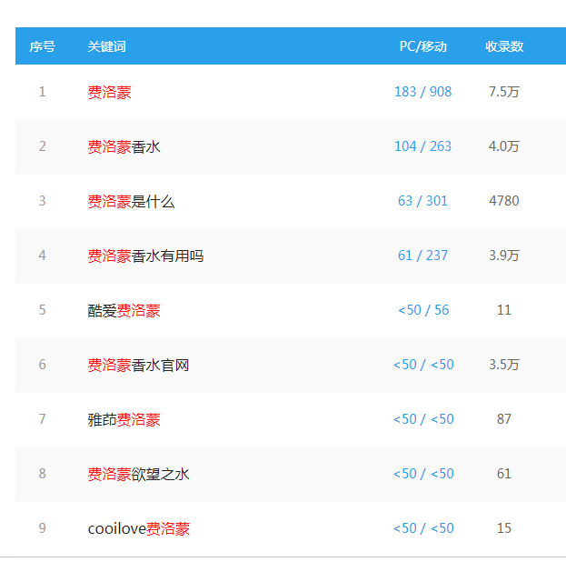Click the 序号 column header
Screen dimensions: 566x562
coord(42,46)
